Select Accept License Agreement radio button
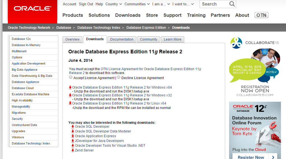Screen dimensions: 286x159 (71, 77)
